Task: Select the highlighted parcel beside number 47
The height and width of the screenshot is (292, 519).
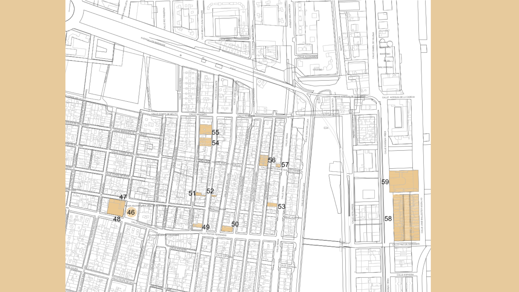Action: 116,208
